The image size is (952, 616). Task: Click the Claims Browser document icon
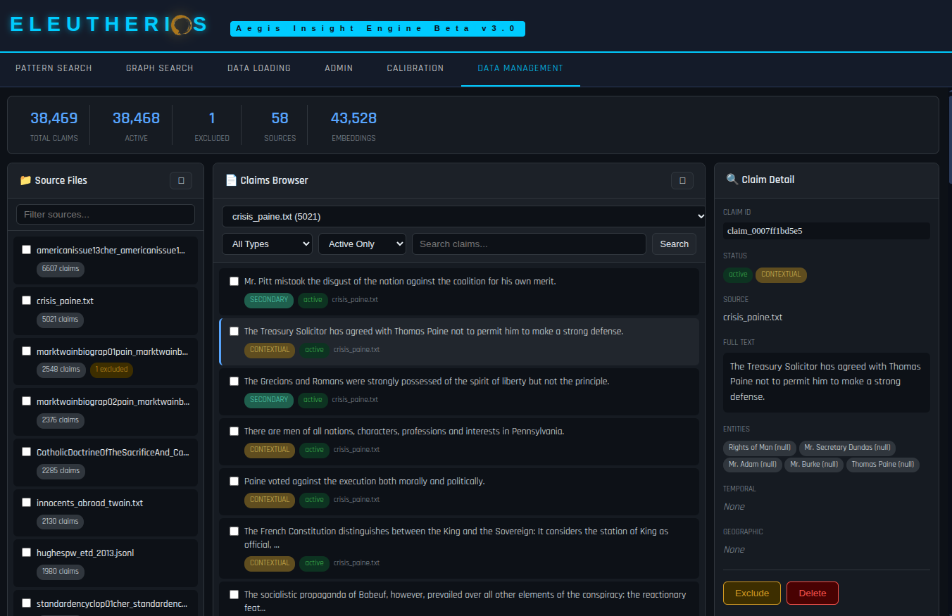coord(231,180)
